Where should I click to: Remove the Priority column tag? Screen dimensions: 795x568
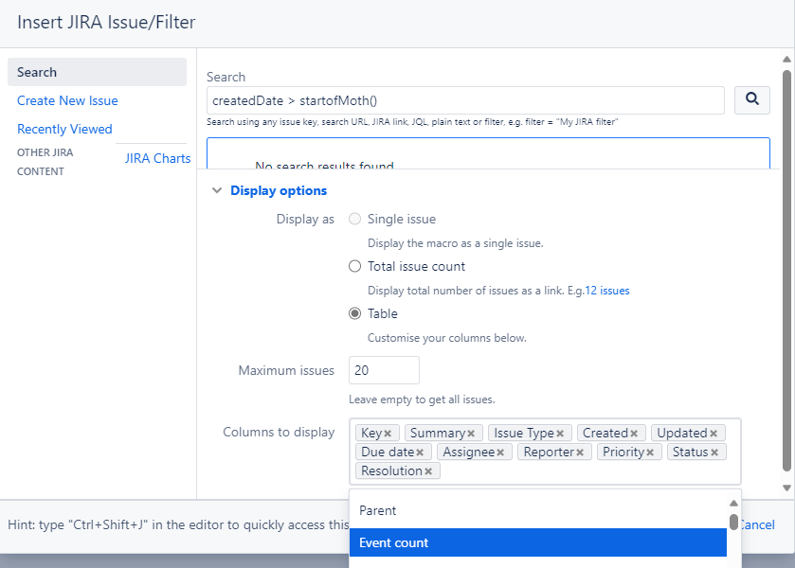pos(650,452)
